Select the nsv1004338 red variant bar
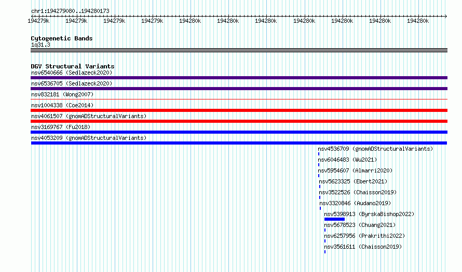 pyautogui.click(x=239, y=110)
